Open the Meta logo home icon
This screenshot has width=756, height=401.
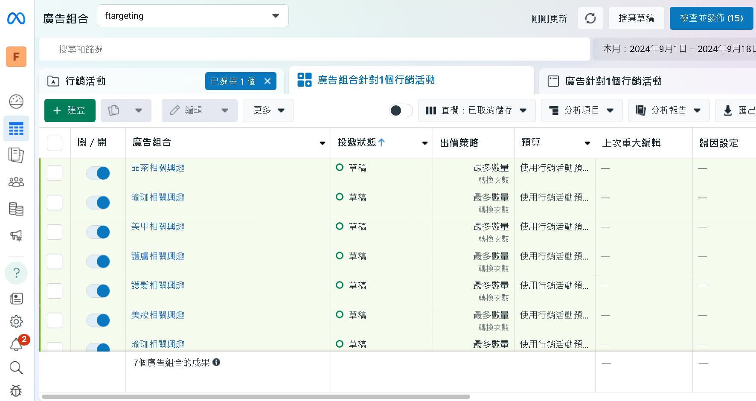[16, 18]
